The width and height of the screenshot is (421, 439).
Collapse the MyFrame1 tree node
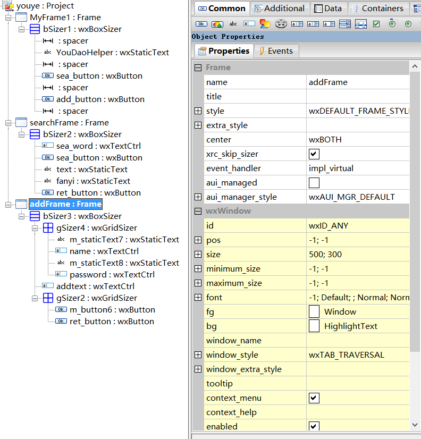[x=8, y=18]
